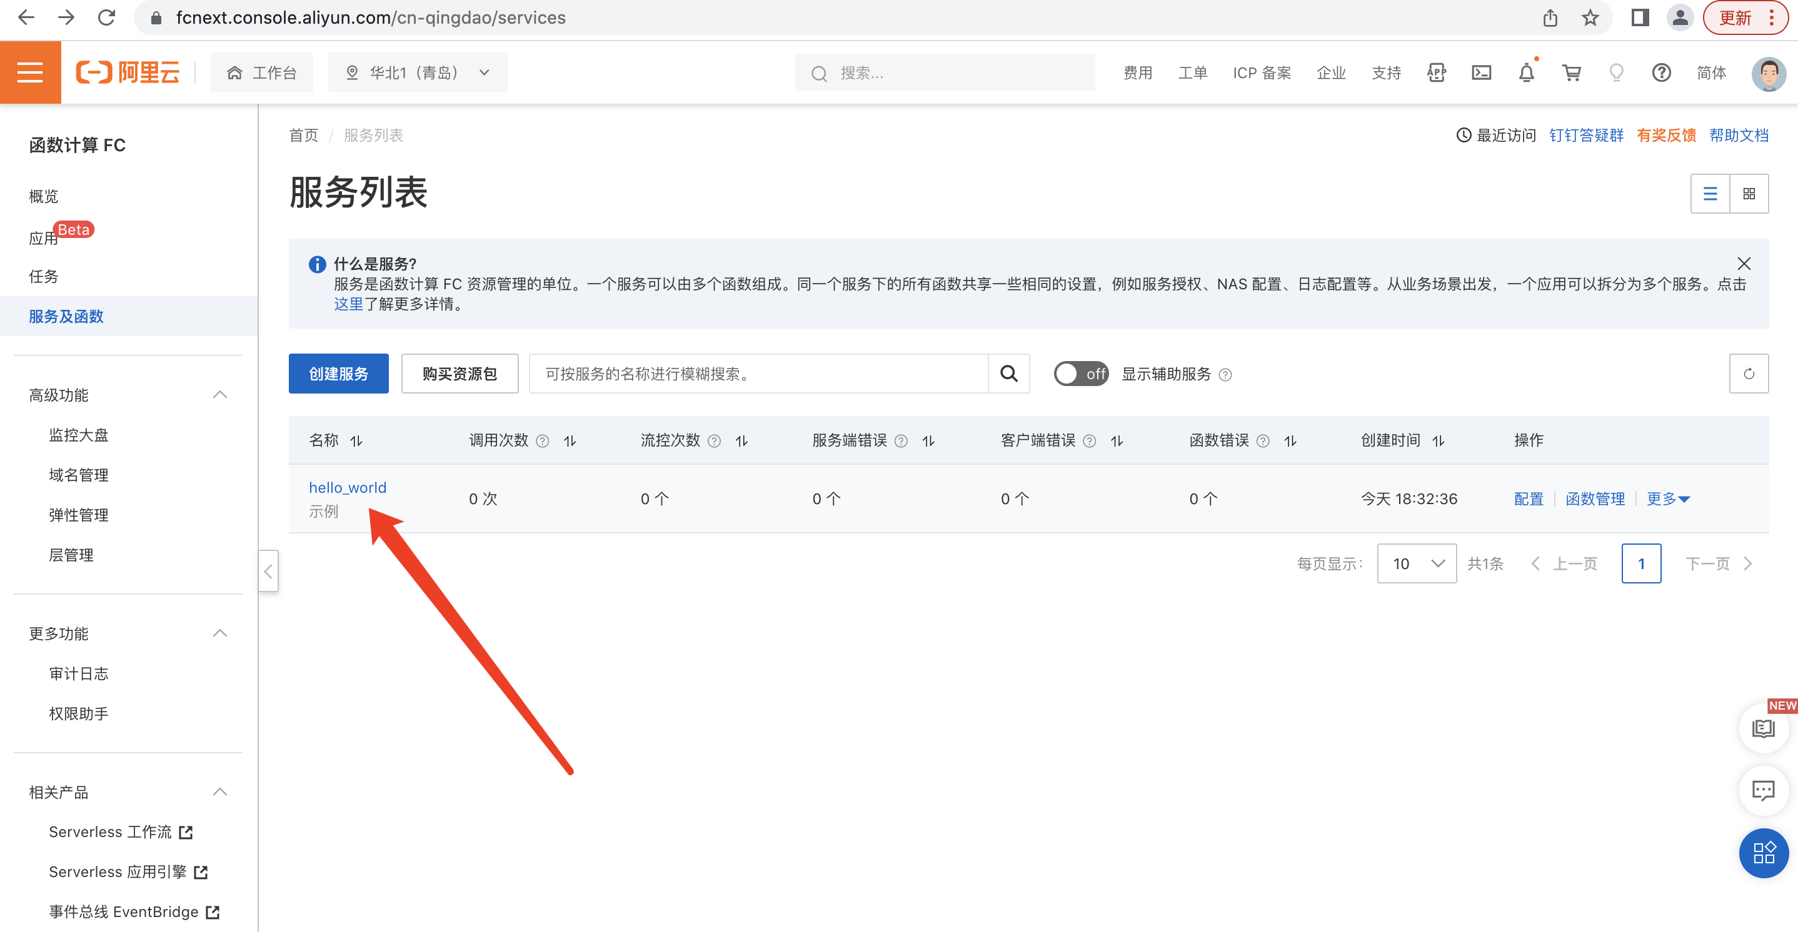Click the search magnifier button
This screenshot has width=1798, height=932.
coord(1008,374)
